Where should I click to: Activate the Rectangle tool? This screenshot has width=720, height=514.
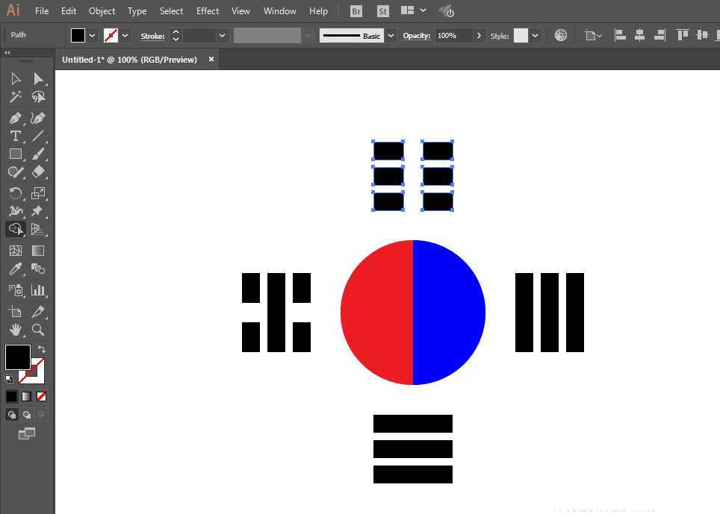click(15, 154)
